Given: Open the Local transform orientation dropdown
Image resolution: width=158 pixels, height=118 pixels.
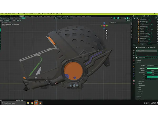Looking at the screenshot, I should (x=57, y=18).
